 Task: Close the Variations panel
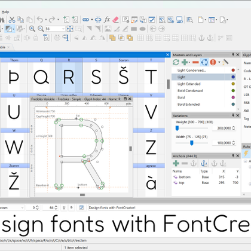pos(238,115)
